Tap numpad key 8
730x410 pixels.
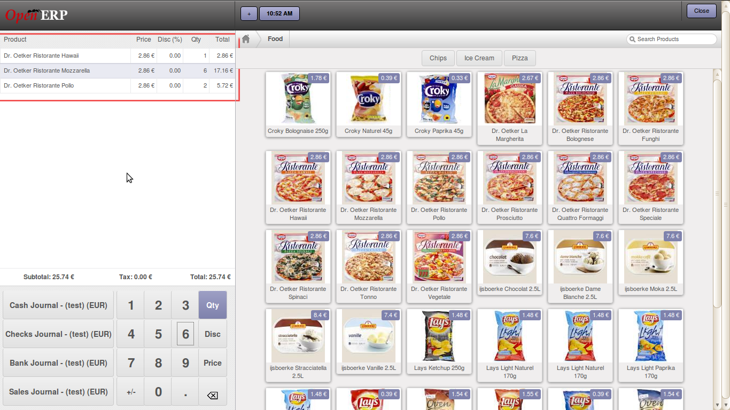(158, 363)
